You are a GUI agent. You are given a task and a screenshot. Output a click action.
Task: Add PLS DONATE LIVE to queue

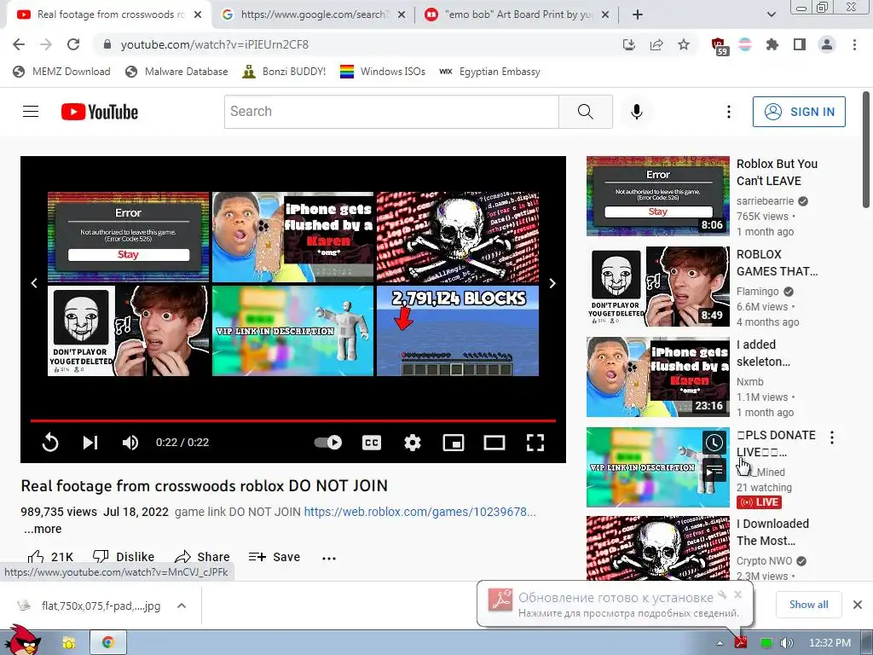point(714,471)
